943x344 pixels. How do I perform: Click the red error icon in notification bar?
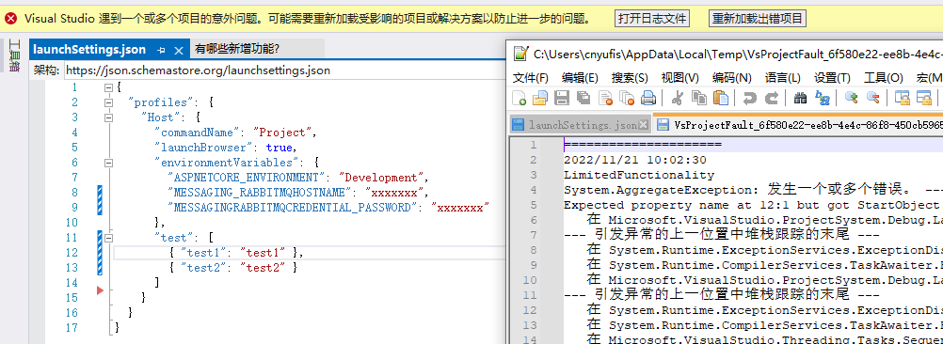click(x=10, y=19)
